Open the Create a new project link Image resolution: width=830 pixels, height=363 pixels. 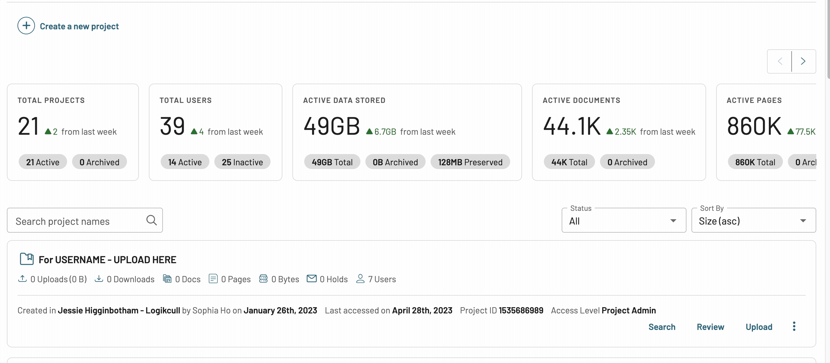point(79,27)
